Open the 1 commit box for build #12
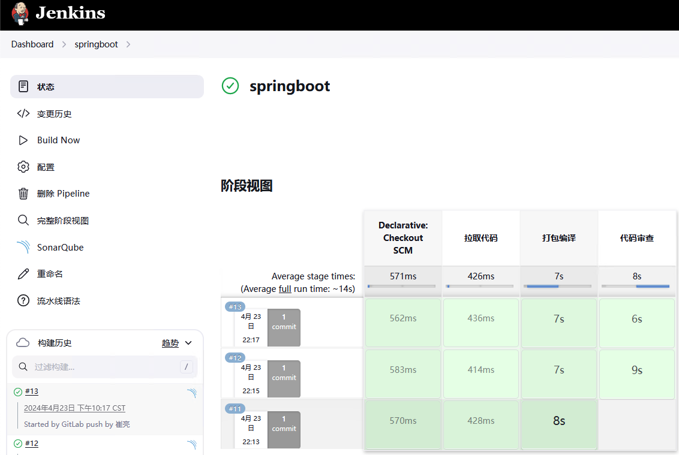 (284, 378)
